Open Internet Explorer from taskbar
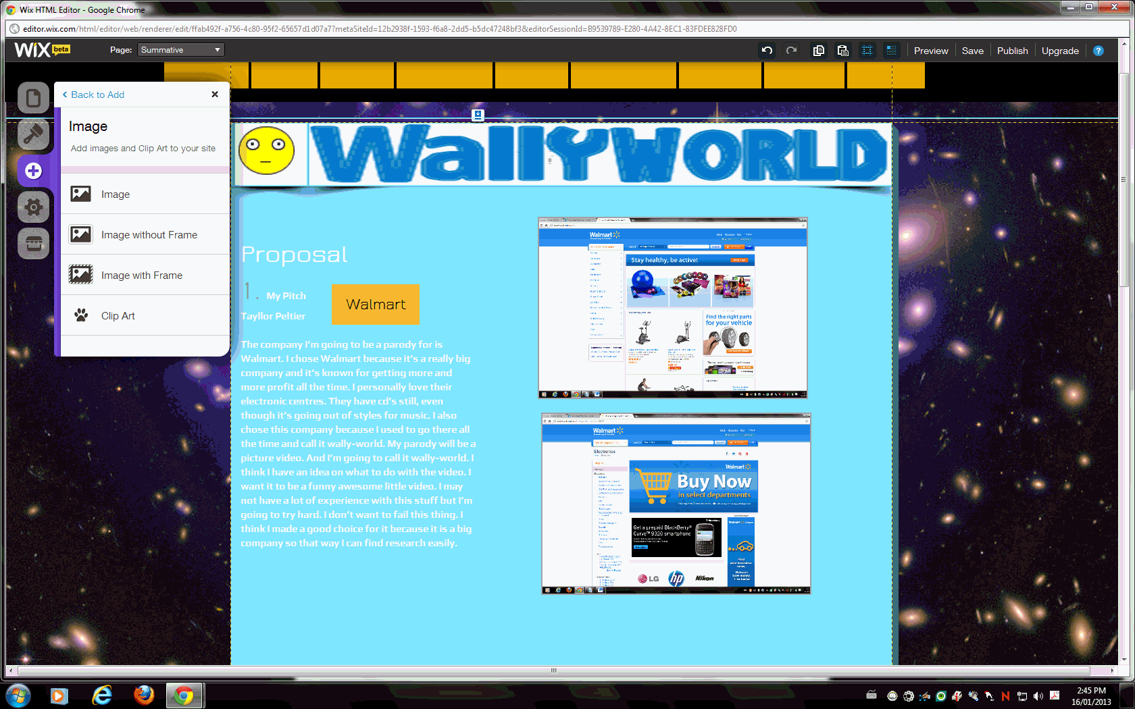The image size is (1135, 709). point(102,695)
